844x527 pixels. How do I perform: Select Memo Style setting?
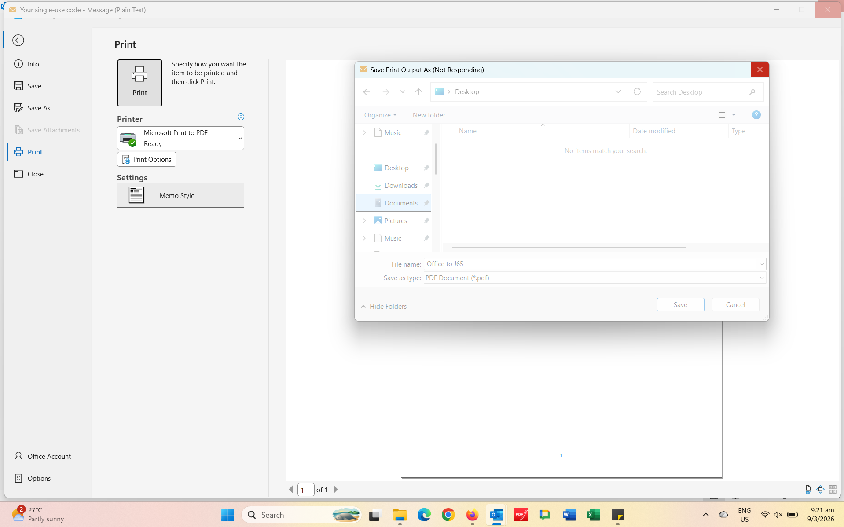[x=180, y=195]
